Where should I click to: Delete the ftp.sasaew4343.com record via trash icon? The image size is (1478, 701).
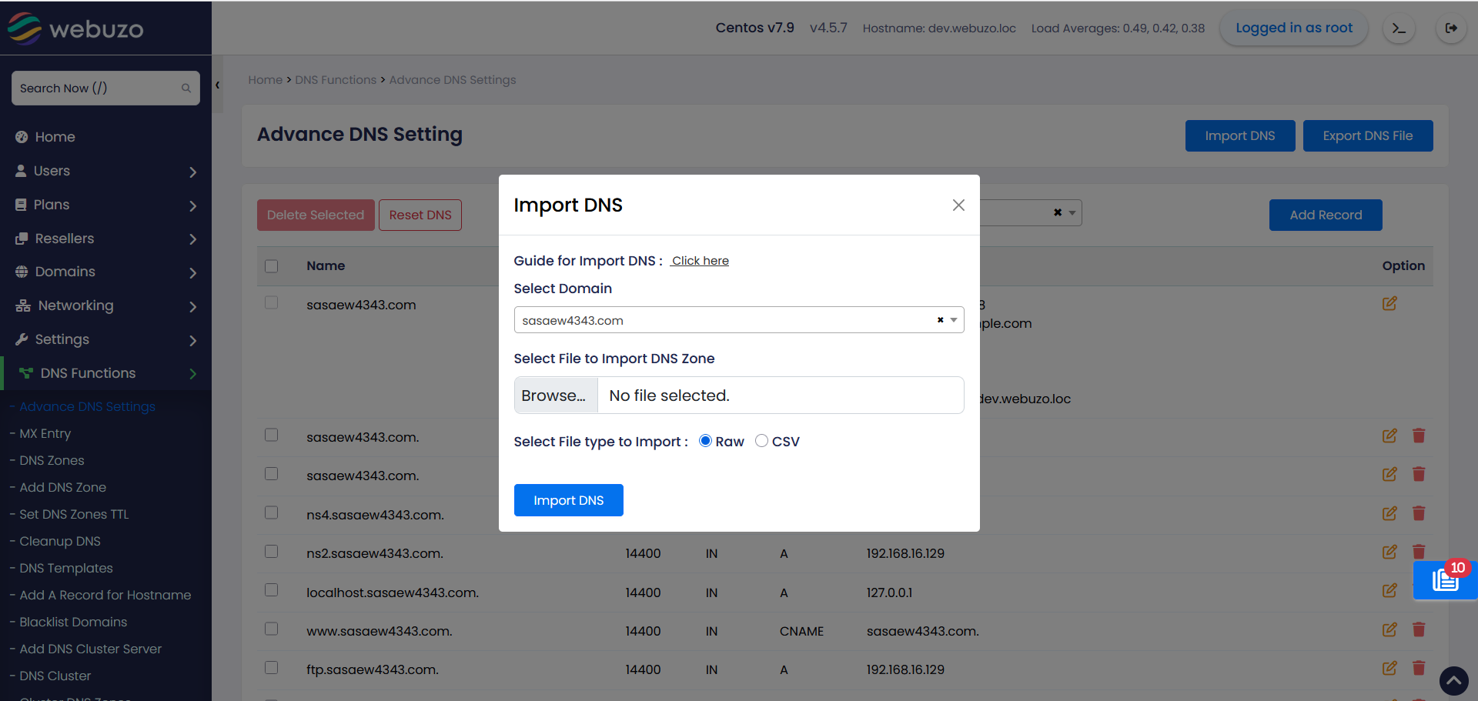1419,668
